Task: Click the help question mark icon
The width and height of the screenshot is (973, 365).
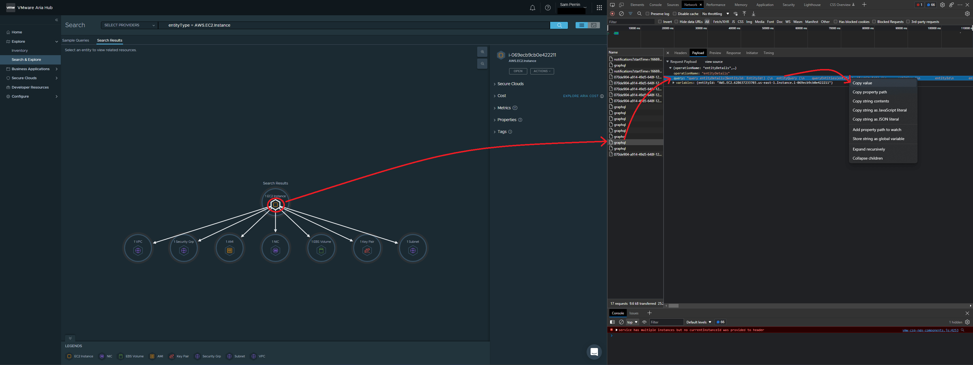Action: (548, 8)
